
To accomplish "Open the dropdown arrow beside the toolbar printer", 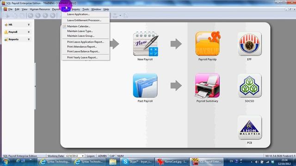I will coord(120,16).
